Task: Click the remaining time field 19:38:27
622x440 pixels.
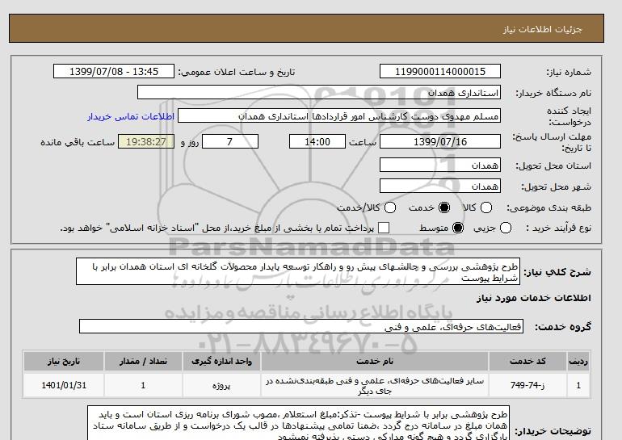Action: tap(146, 141)
